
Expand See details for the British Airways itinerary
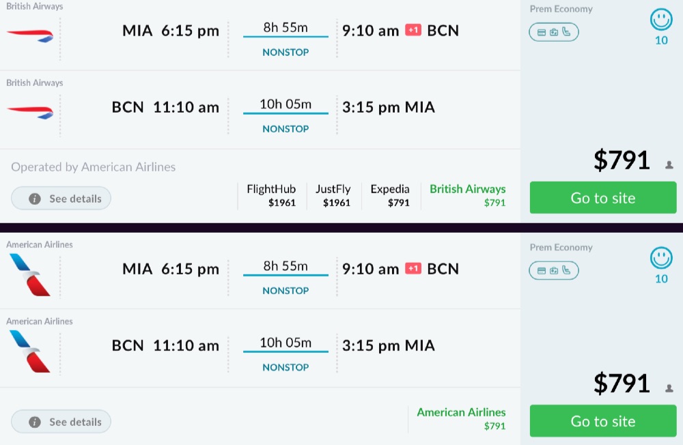tap(61, 199)
